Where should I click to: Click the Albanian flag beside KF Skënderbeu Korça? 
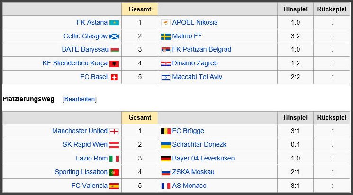(x=114, y=63)
